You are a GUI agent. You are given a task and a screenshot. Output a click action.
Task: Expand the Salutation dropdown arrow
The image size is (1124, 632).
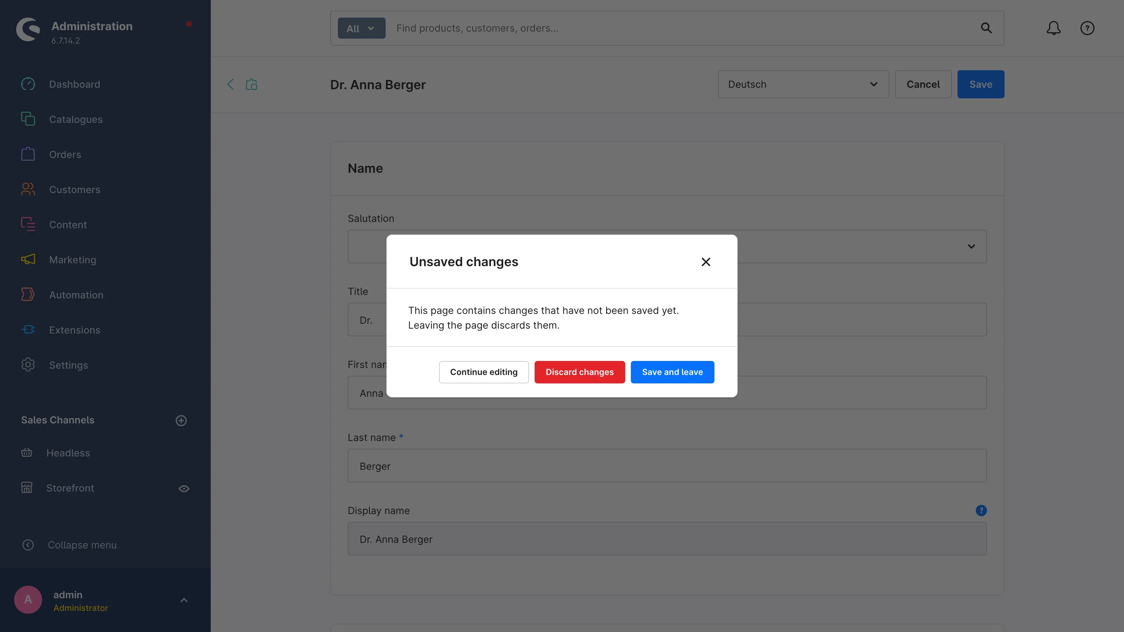(x=971, y=246)
